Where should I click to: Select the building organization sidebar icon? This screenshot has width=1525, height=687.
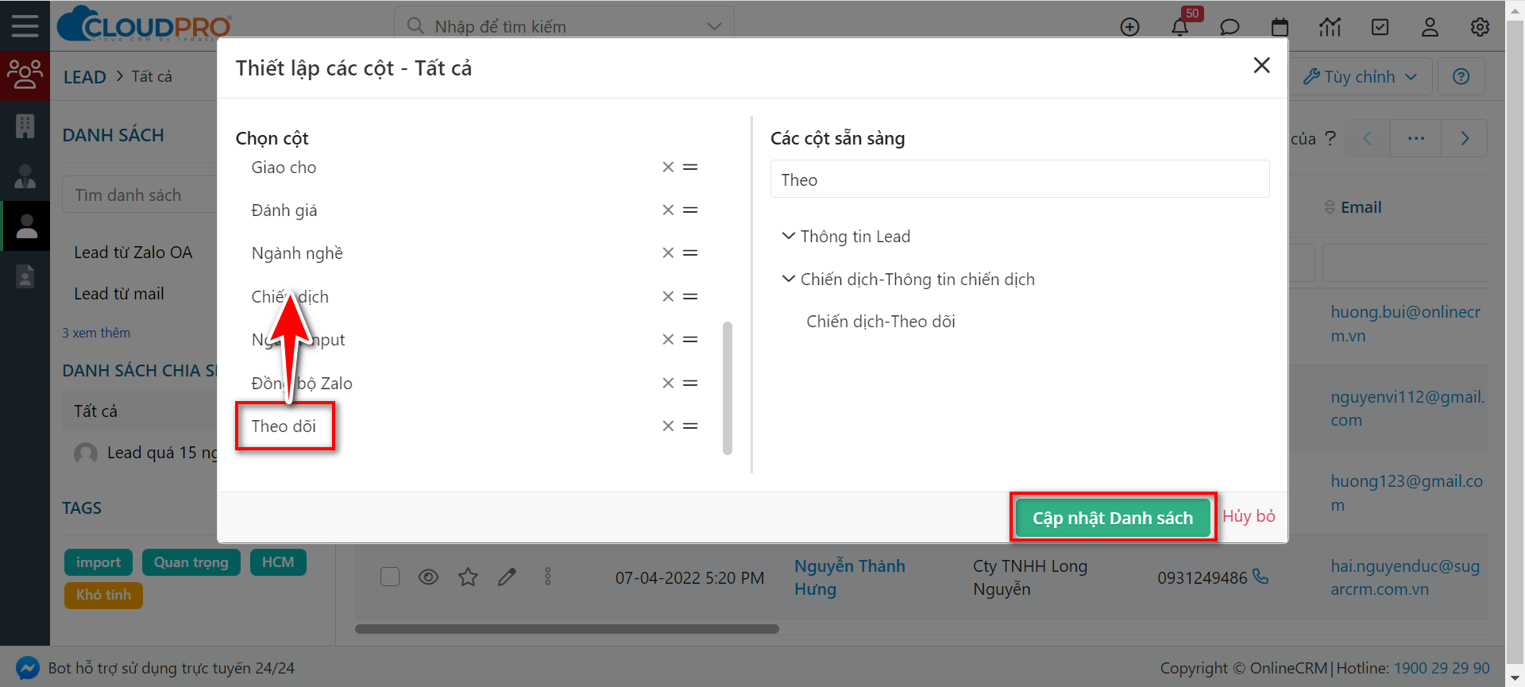click(25, 125)
